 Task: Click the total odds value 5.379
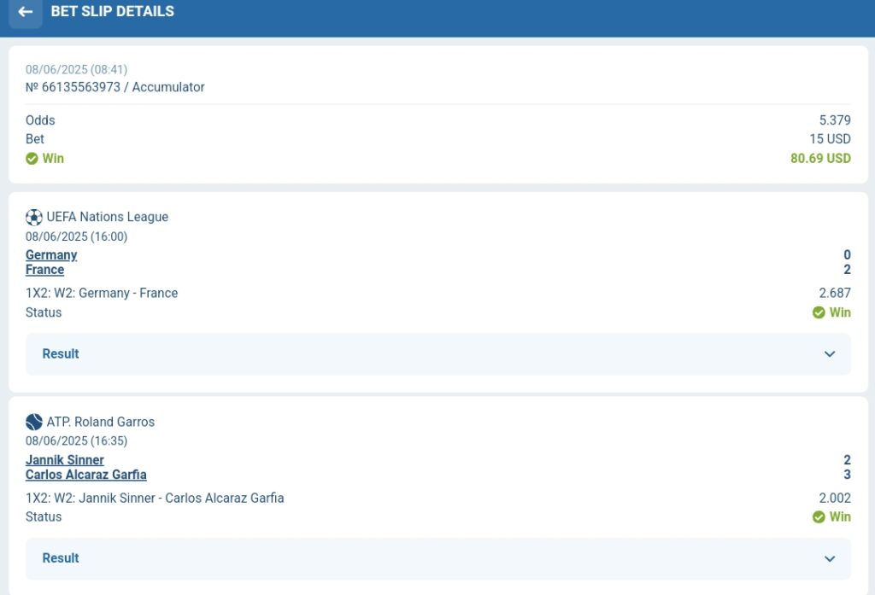coord(835,120)
